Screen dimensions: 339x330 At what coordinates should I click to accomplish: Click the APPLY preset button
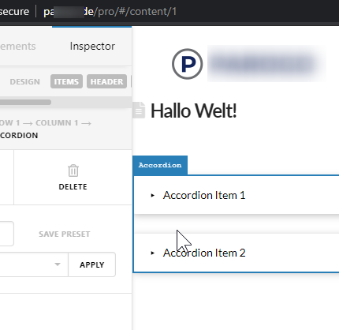(91, 264)
